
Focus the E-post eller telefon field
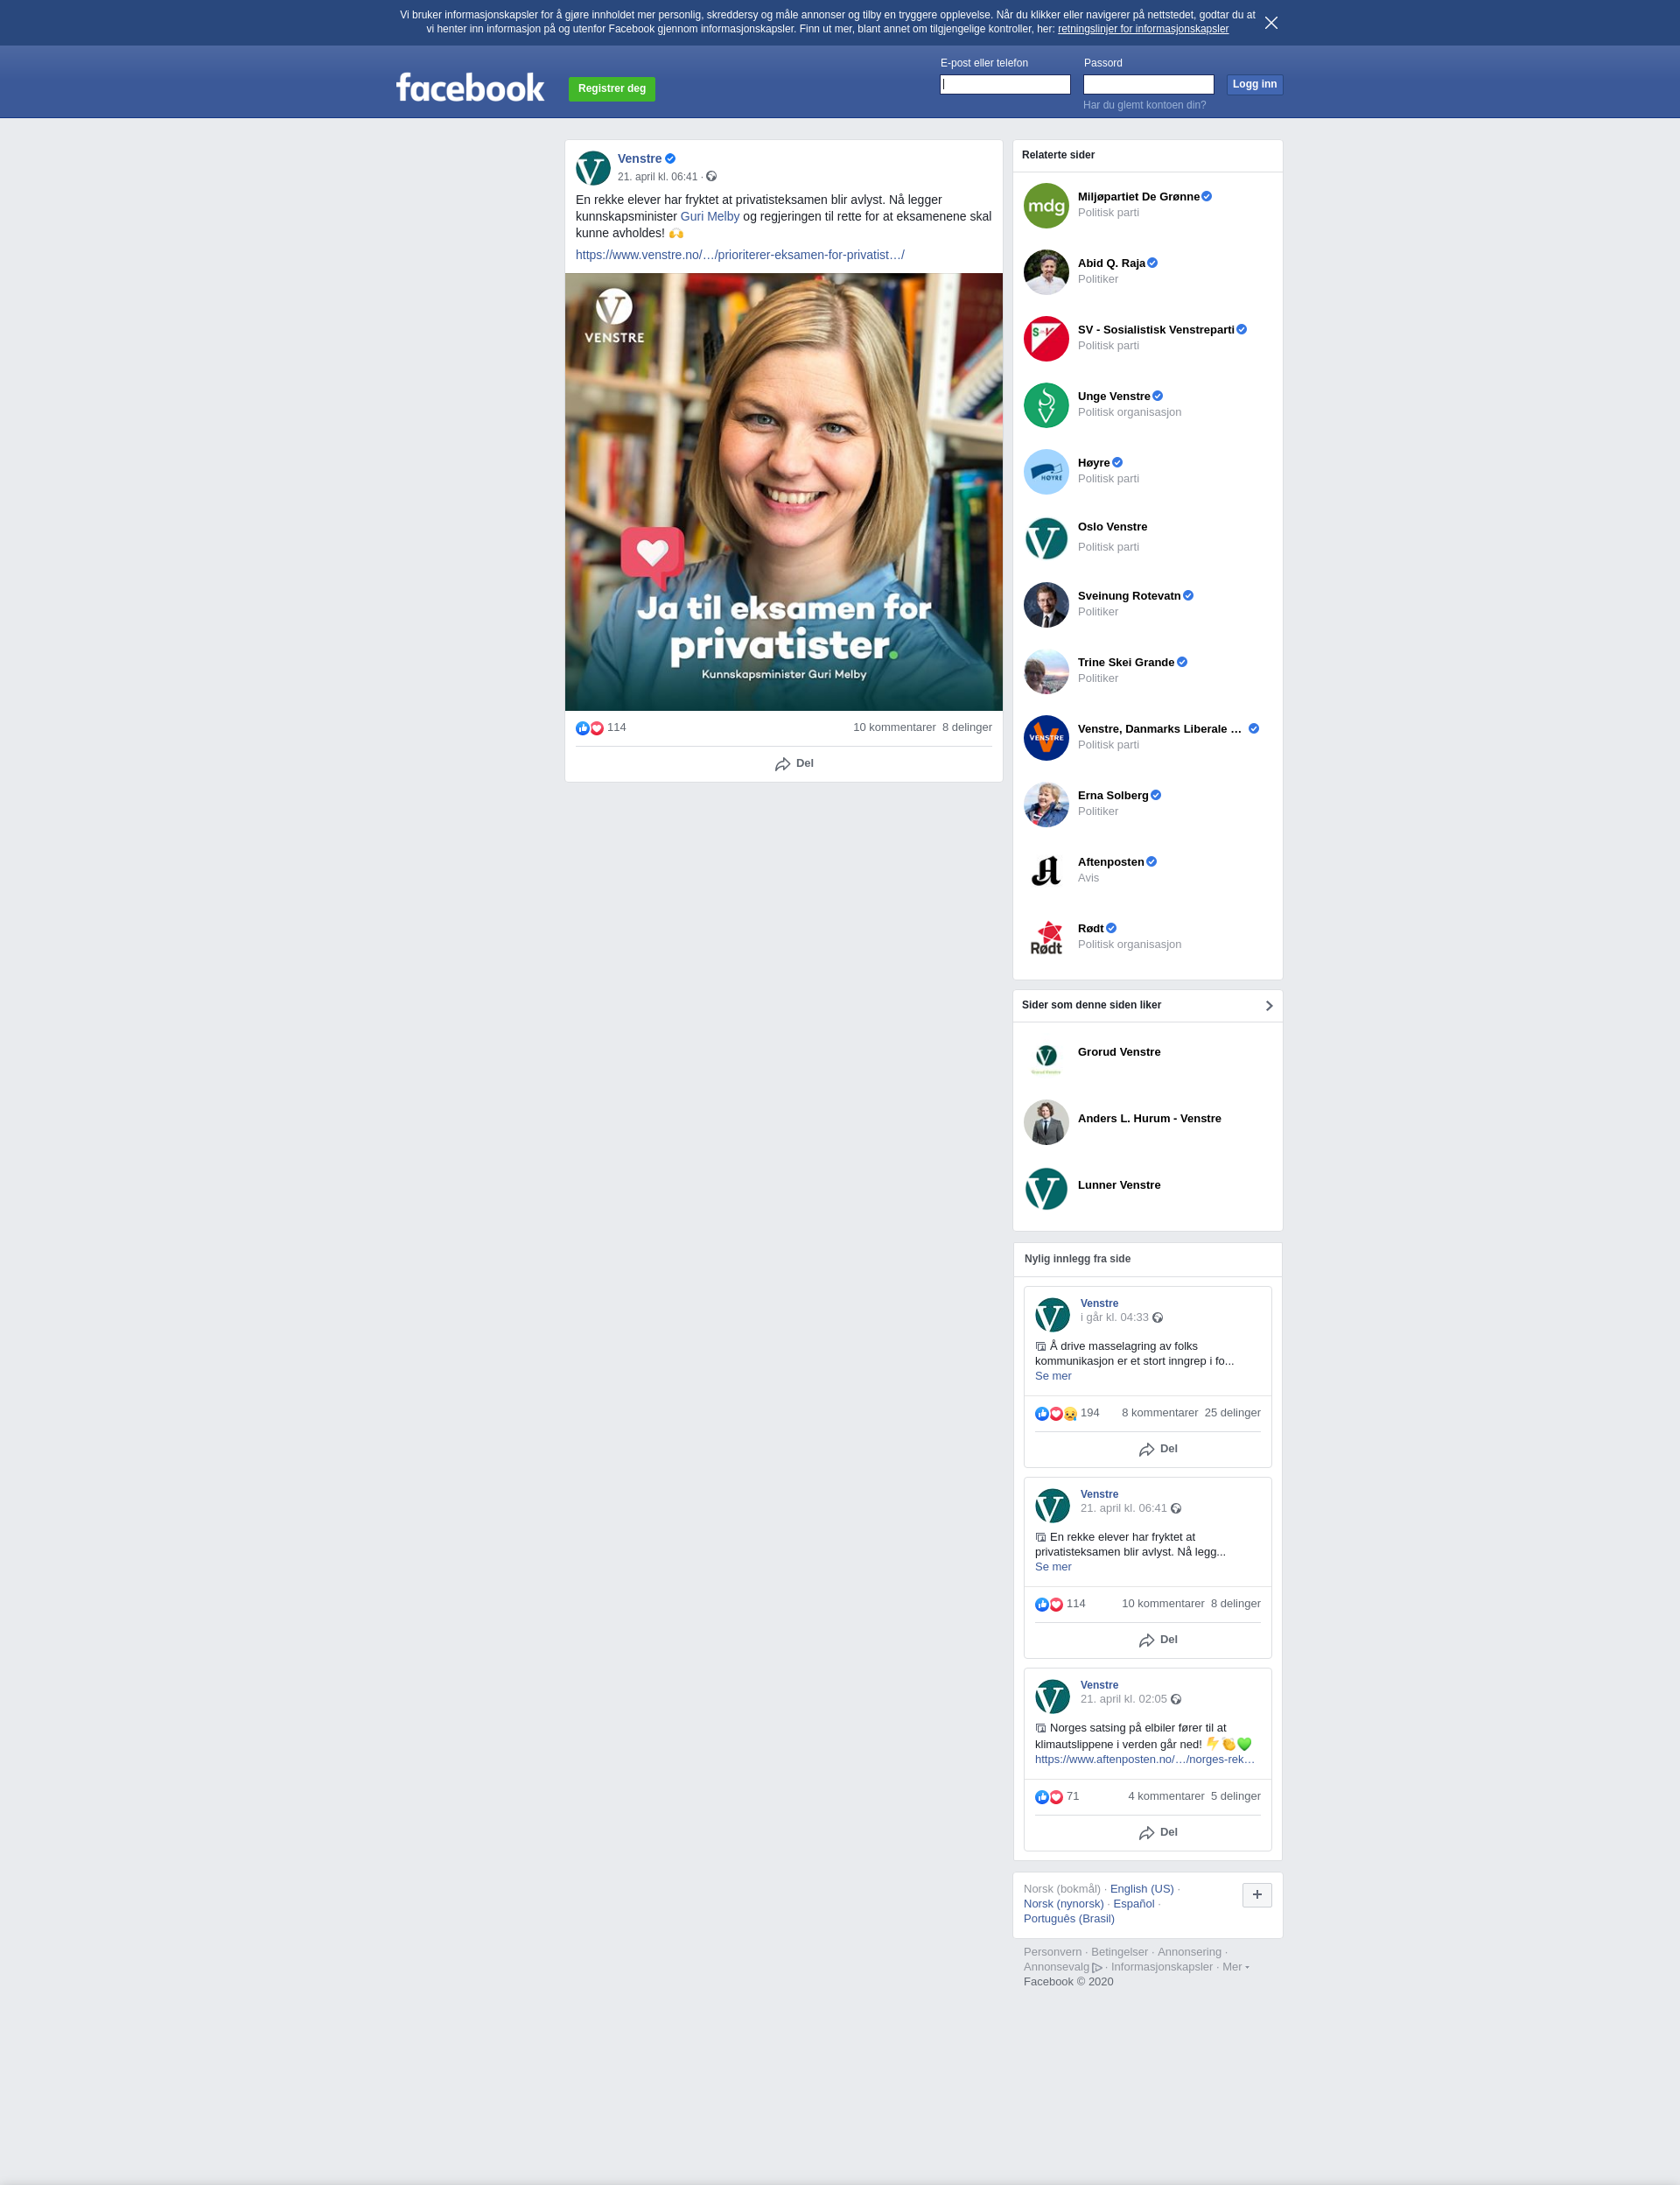1005,84
